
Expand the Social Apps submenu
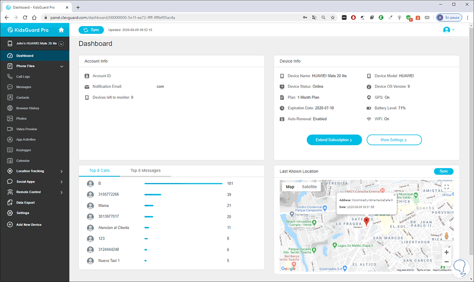point(62,182)
